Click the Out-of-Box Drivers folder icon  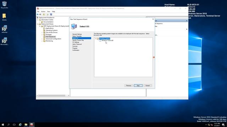(44, 32)
